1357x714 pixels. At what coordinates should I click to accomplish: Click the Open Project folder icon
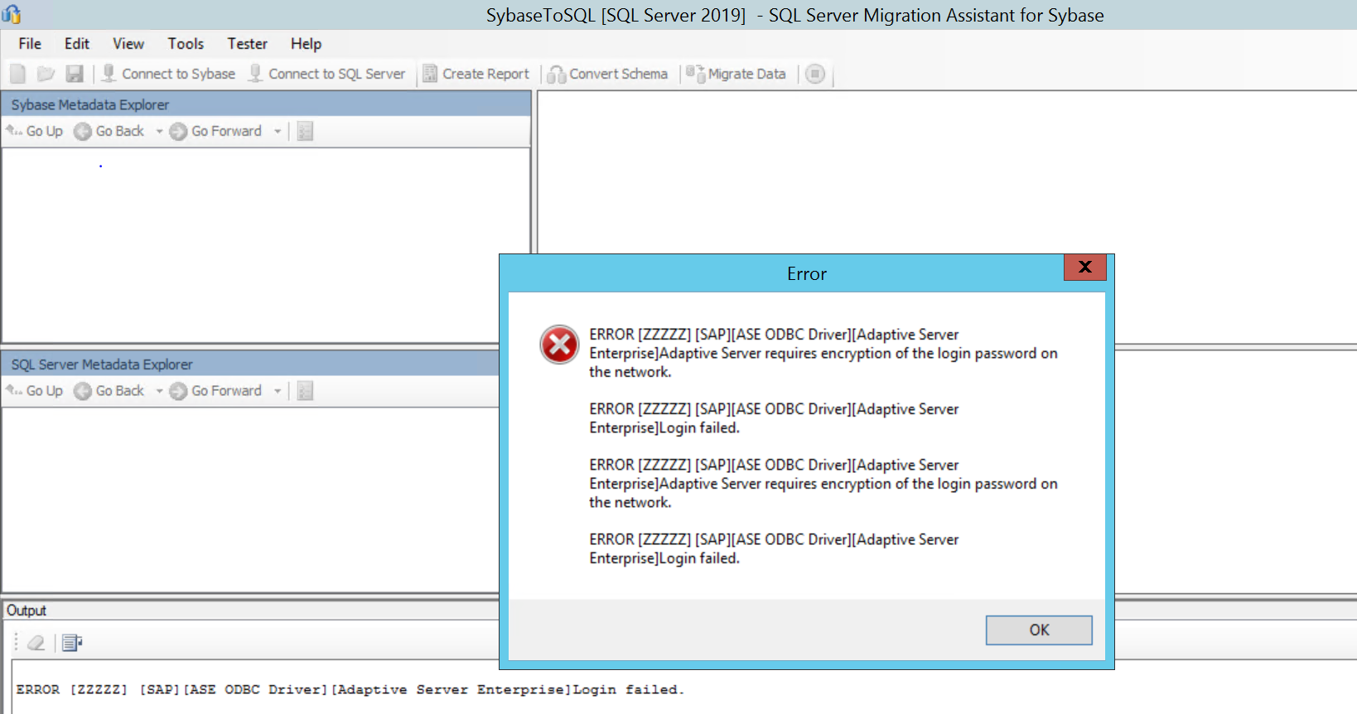[46, 74]
